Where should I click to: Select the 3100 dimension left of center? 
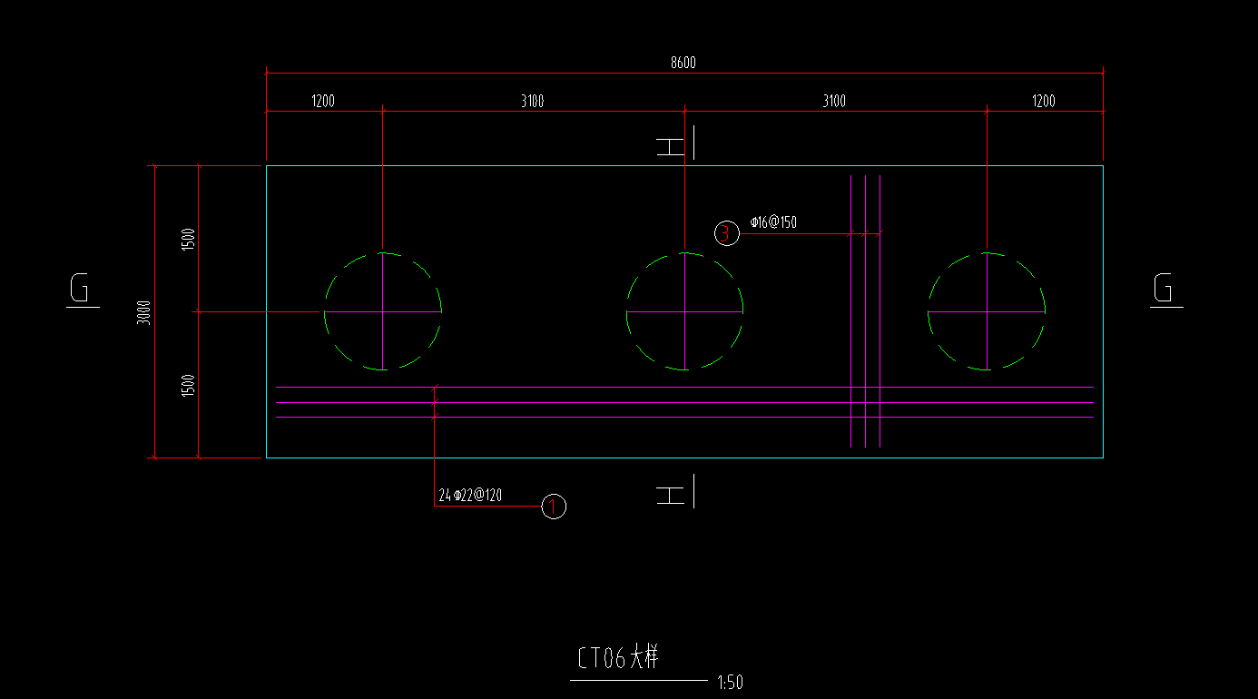(x=533, y=101)
